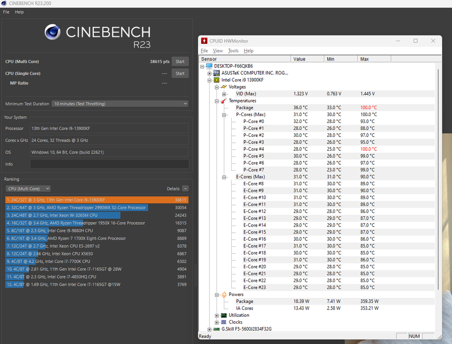Select ranking entry Threadripper 2990WX

tap(97, 208)
